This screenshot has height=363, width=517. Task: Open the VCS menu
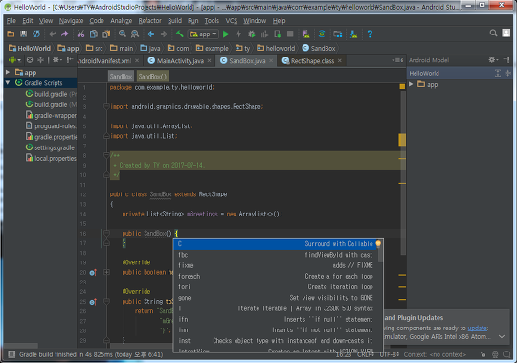(x=232, y=21)
